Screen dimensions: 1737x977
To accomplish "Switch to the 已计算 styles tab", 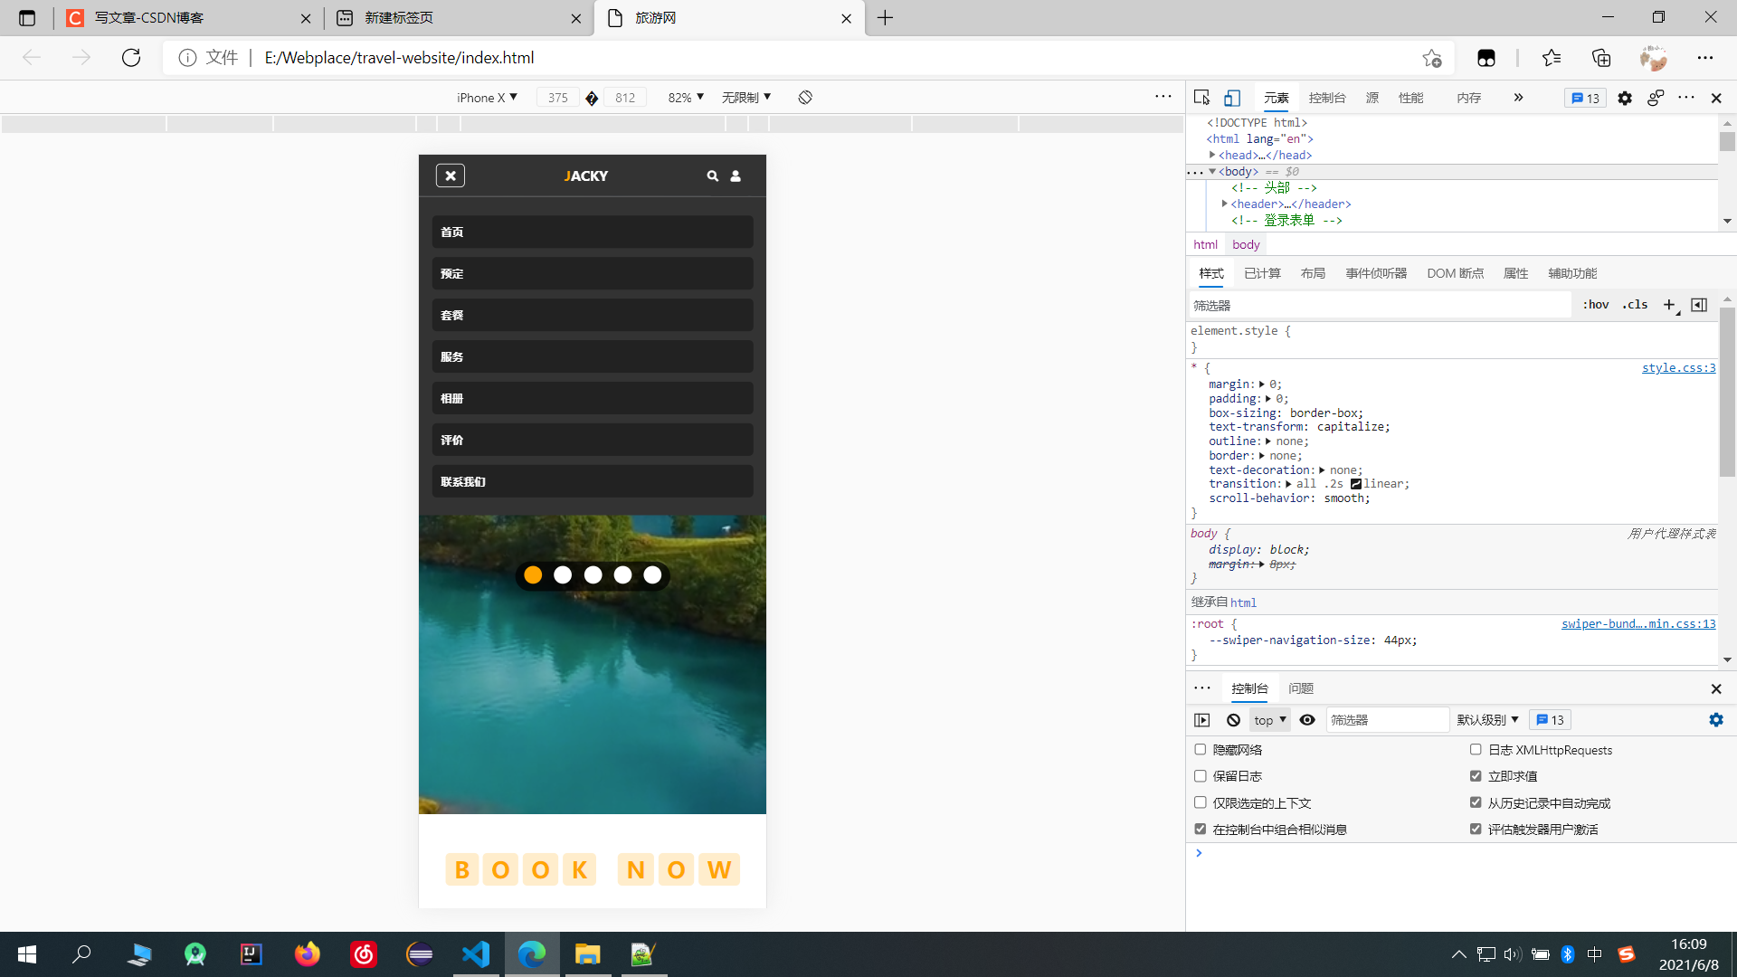I will (1262, 272).
